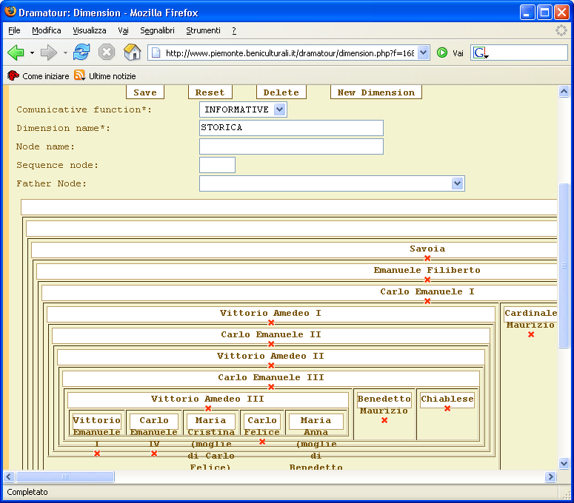Viewport: 574px width, 503px height.
Task: Click the forward navigation arrow
Action: tap(48, 53)
